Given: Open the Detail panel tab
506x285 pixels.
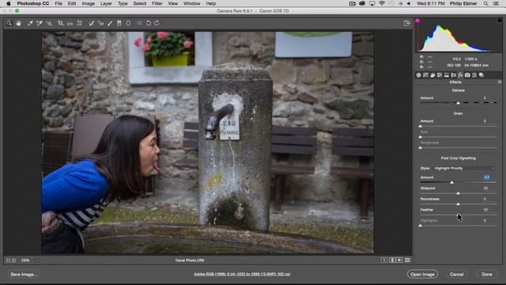Looking at the screenshot, I should coord(432,75).
